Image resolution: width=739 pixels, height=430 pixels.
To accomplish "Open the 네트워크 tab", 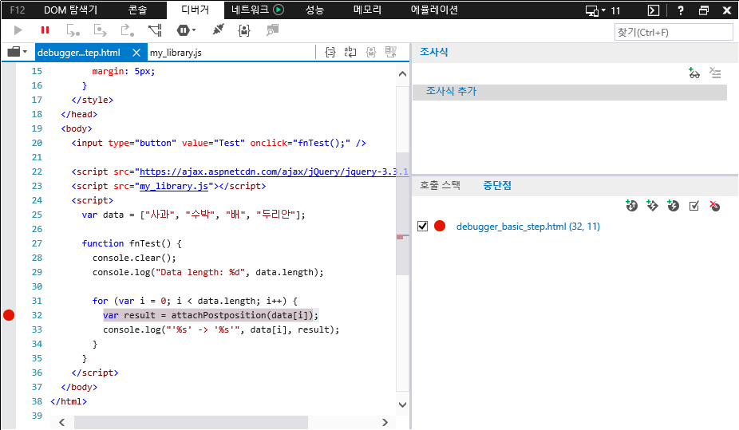I will click(251, 10).
